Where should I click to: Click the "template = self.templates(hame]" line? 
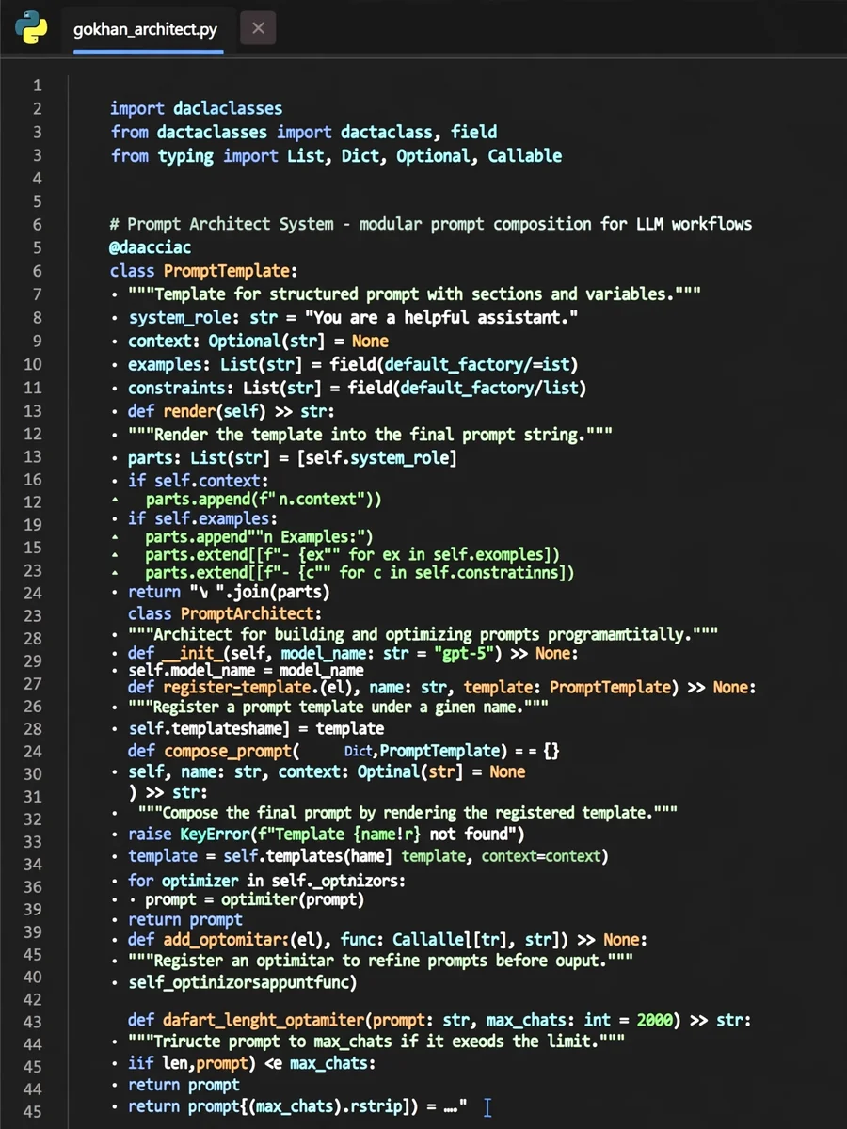[x=368, y=856]
